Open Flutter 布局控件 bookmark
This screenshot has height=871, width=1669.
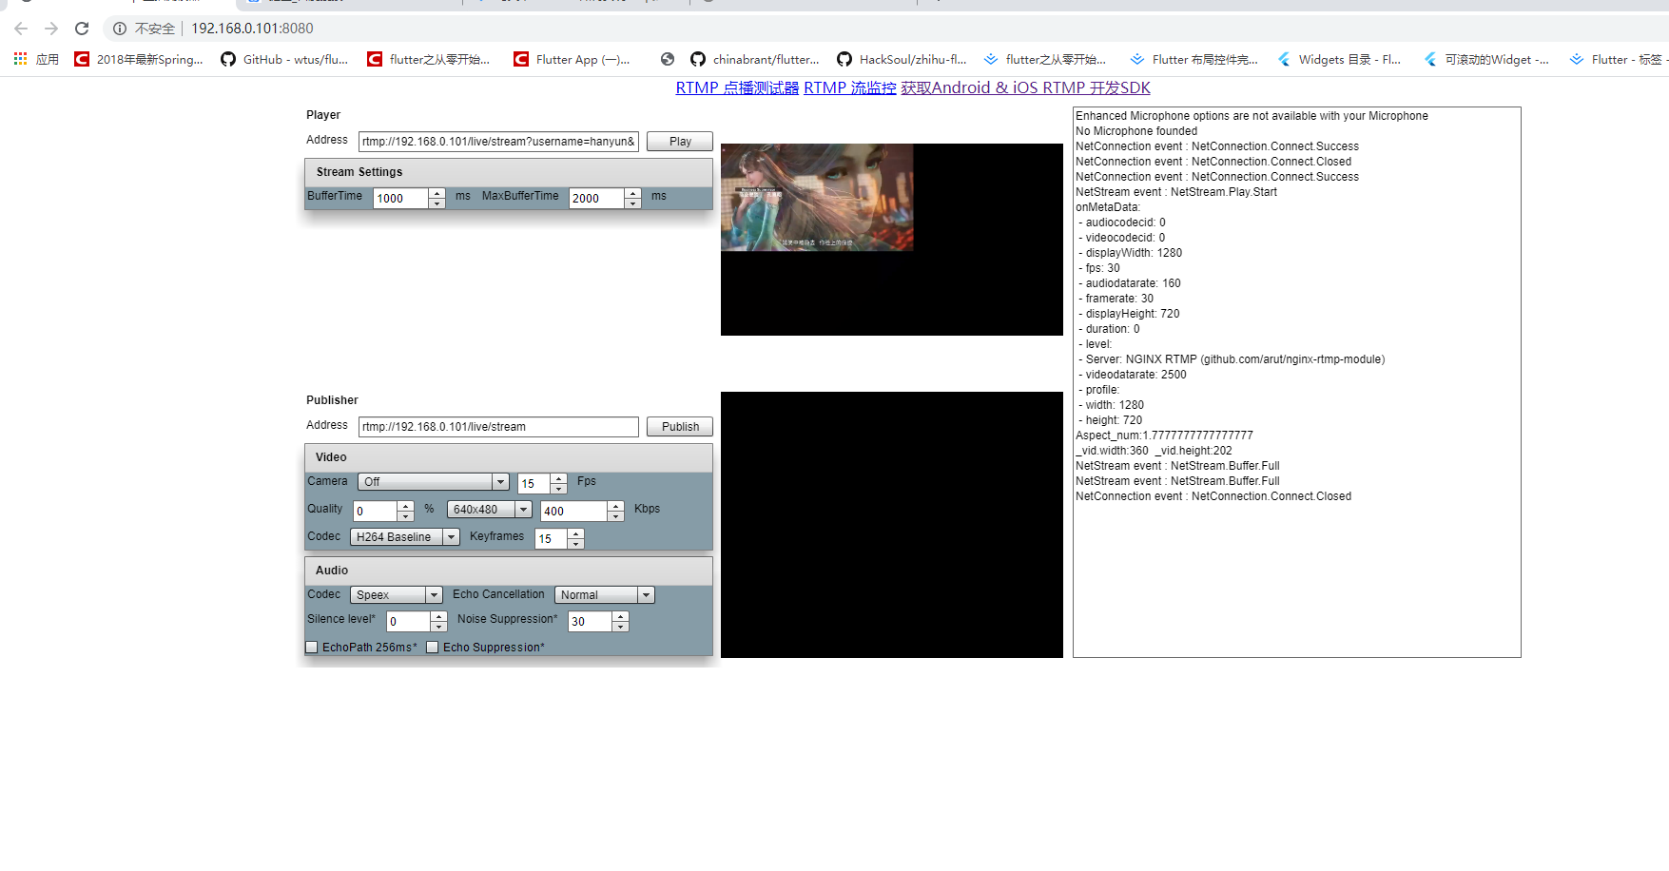coord(1194,59)
